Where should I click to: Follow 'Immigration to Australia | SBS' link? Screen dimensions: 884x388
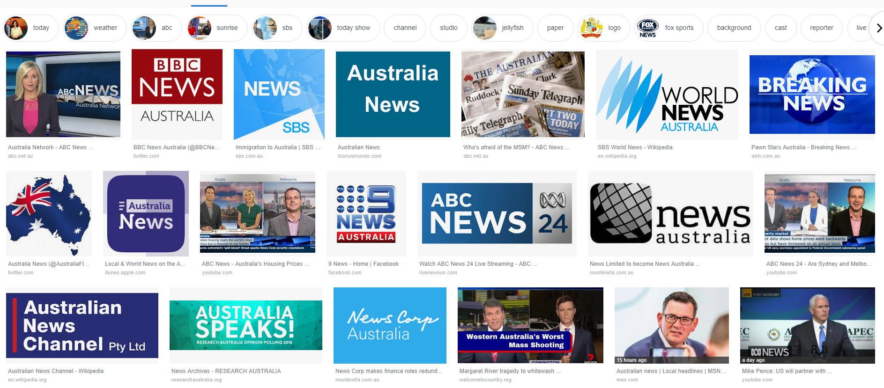coord(278,147)
